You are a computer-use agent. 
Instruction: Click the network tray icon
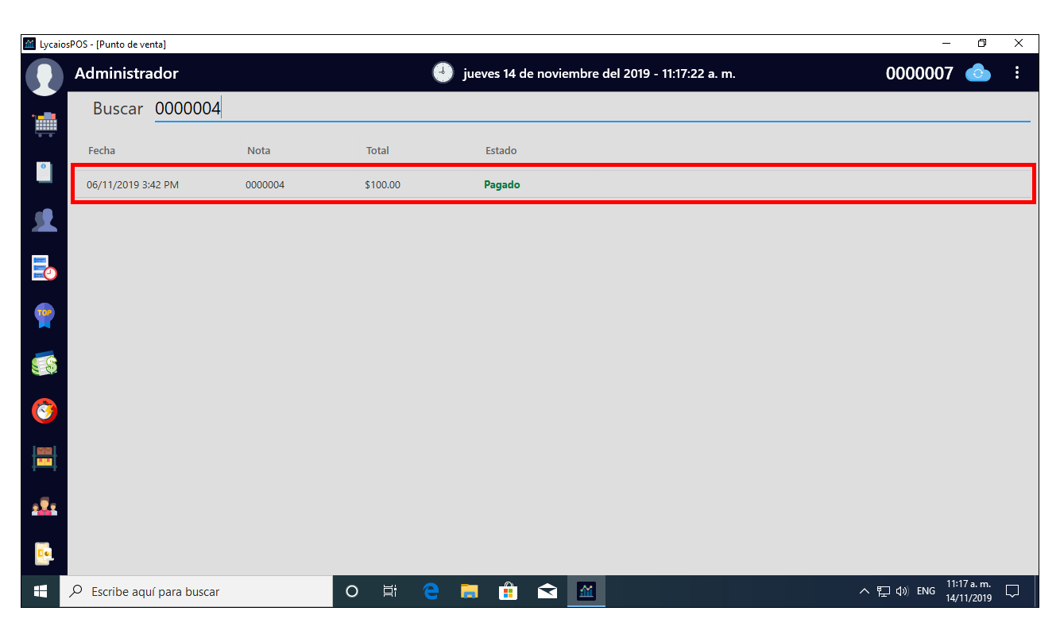(x=884, y=591)
